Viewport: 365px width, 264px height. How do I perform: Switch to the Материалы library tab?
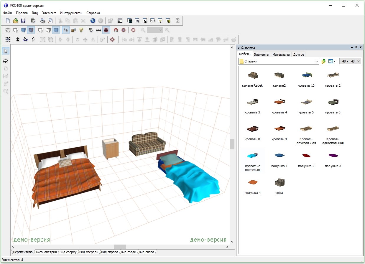click(x=281, y=55)
